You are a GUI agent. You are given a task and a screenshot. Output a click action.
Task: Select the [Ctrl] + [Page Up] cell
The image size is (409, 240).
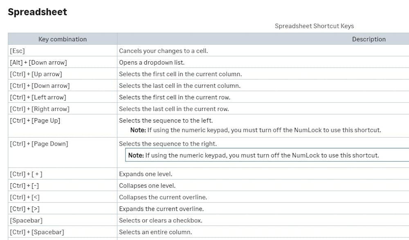click(35, 121)
